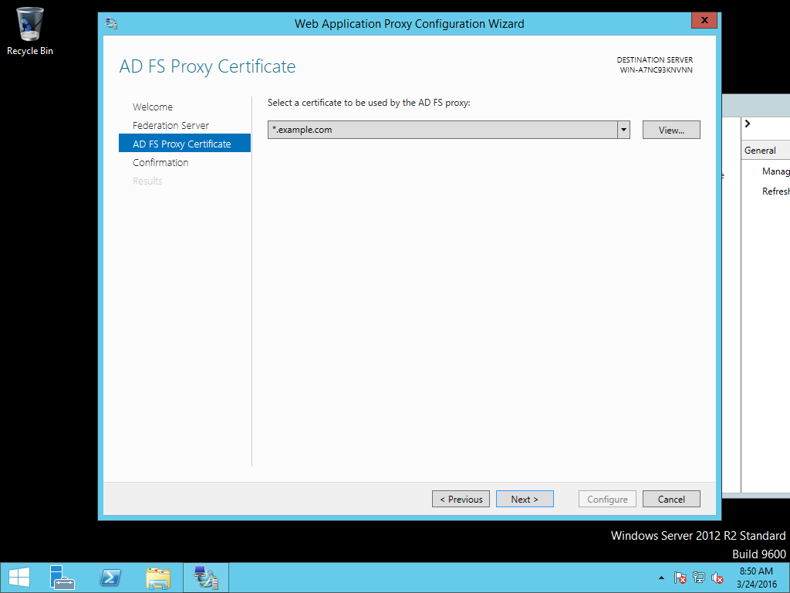The height and width of the screenshot is (593, 790).
Task: Show hidden tray icons arrow
Action: tap(661, 578)
